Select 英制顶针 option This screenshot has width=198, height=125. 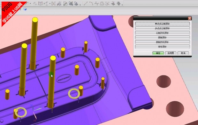pos(162,37)
